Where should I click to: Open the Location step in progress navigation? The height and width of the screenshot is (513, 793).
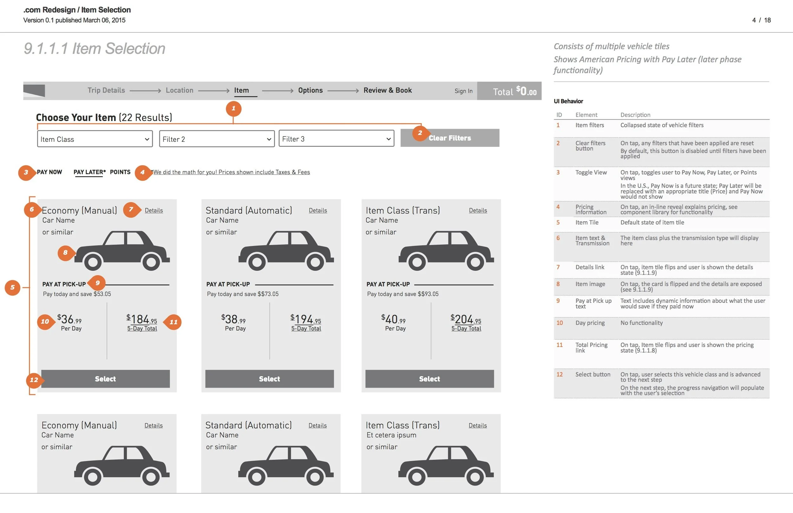(x=180, y=90)
